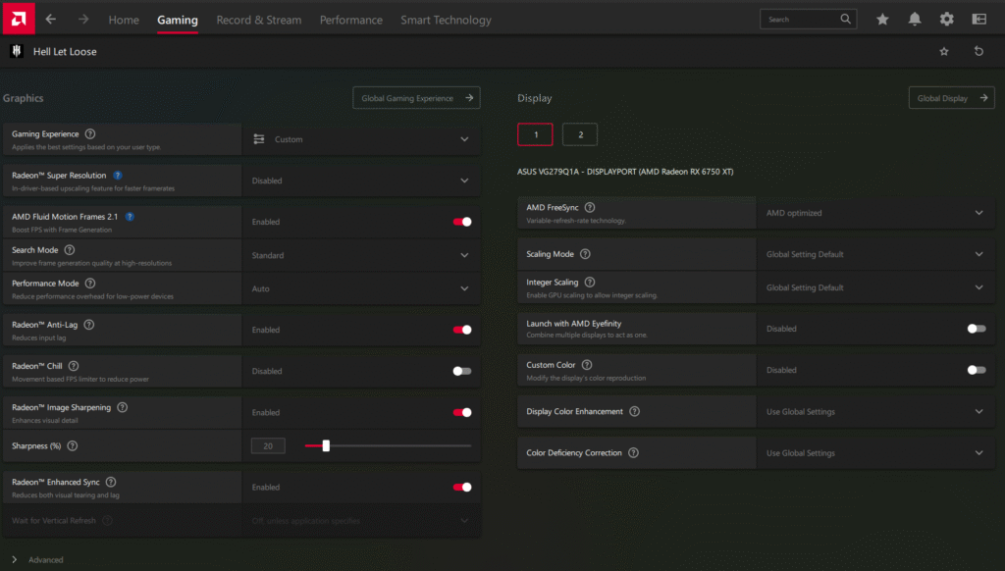Show help for Gaming Experience
Image resolution: width=1005 pixels, height=571 pixels.
click(x=90, y=134)
